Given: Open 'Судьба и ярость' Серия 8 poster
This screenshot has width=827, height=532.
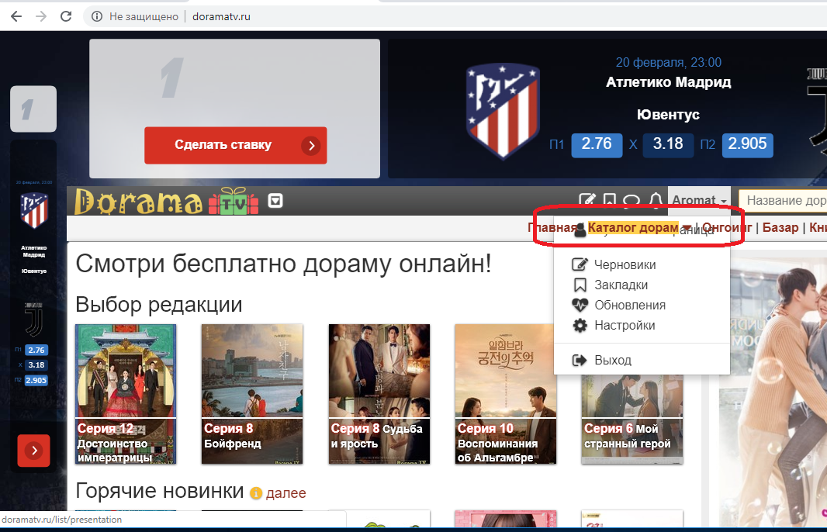Looking at the screenshot, I should 379,394.
